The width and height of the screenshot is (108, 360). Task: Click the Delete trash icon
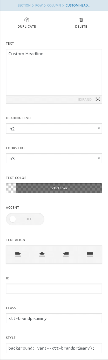(81, 20)
